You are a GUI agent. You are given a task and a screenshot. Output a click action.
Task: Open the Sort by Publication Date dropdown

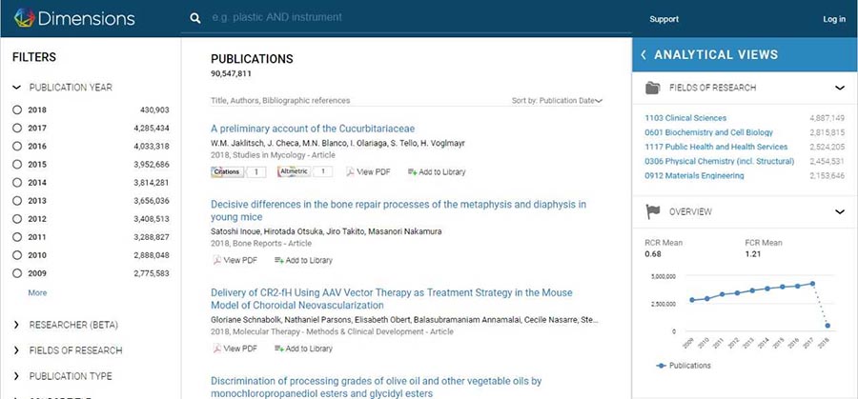click(x=557, y=101)
